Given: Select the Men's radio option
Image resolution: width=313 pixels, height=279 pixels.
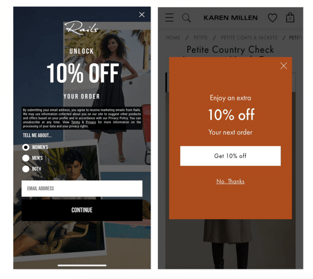Looking at the screenshot, I should pos(26,158).
